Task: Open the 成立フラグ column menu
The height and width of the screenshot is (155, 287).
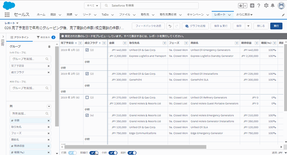Action: 104,43
